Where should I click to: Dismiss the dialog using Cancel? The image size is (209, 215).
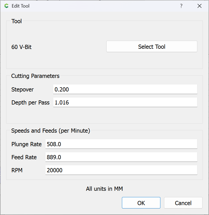[183, 203]
